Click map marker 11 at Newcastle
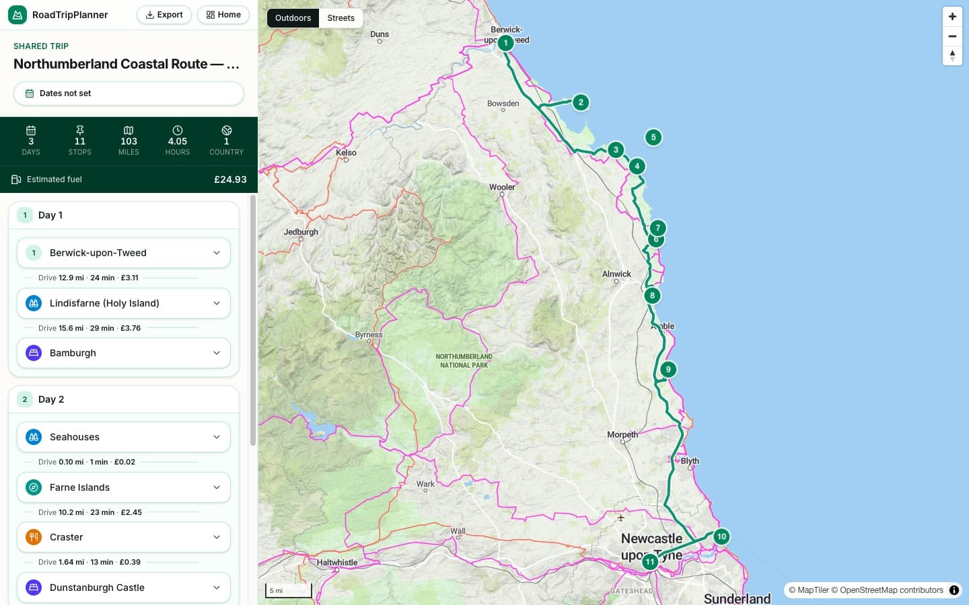The image size is (969, 605). click(x=650, y=562)
